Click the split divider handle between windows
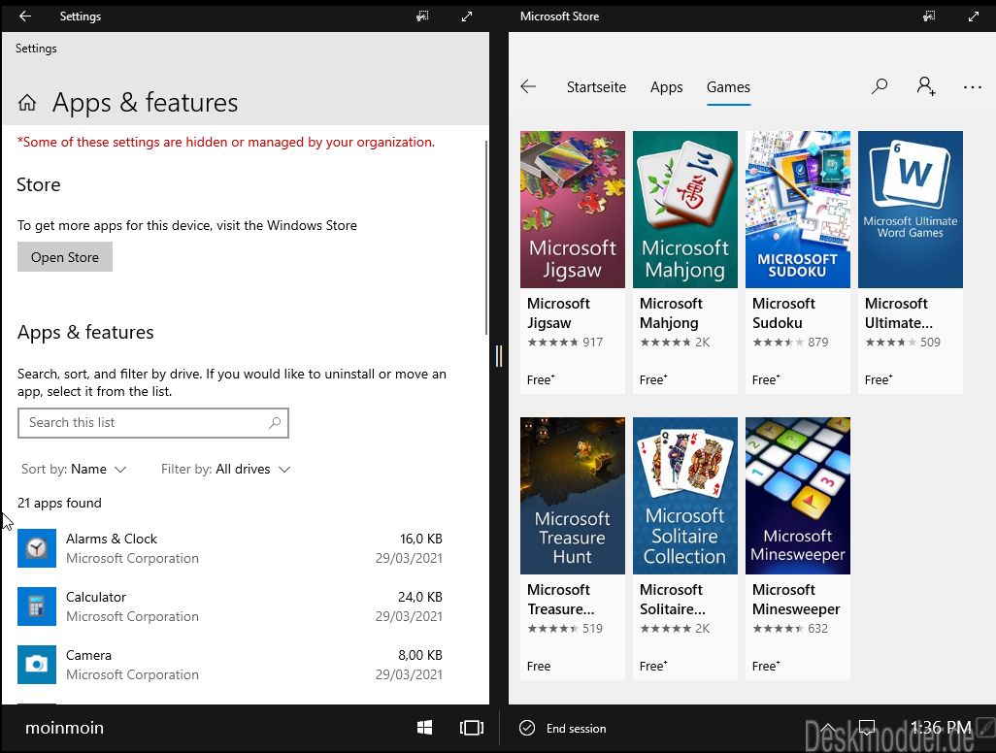The width and height of the screenshot is (996, 753). 499,356
